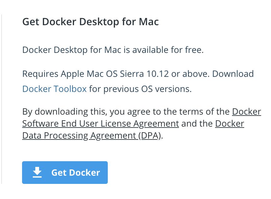Open the Docker Toolbox link

(x=55, y=89)
